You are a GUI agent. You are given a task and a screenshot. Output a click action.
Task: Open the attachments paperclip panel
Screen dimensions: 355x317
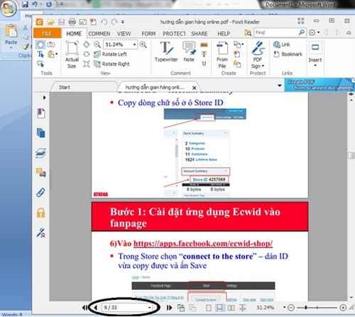(41, 193)
